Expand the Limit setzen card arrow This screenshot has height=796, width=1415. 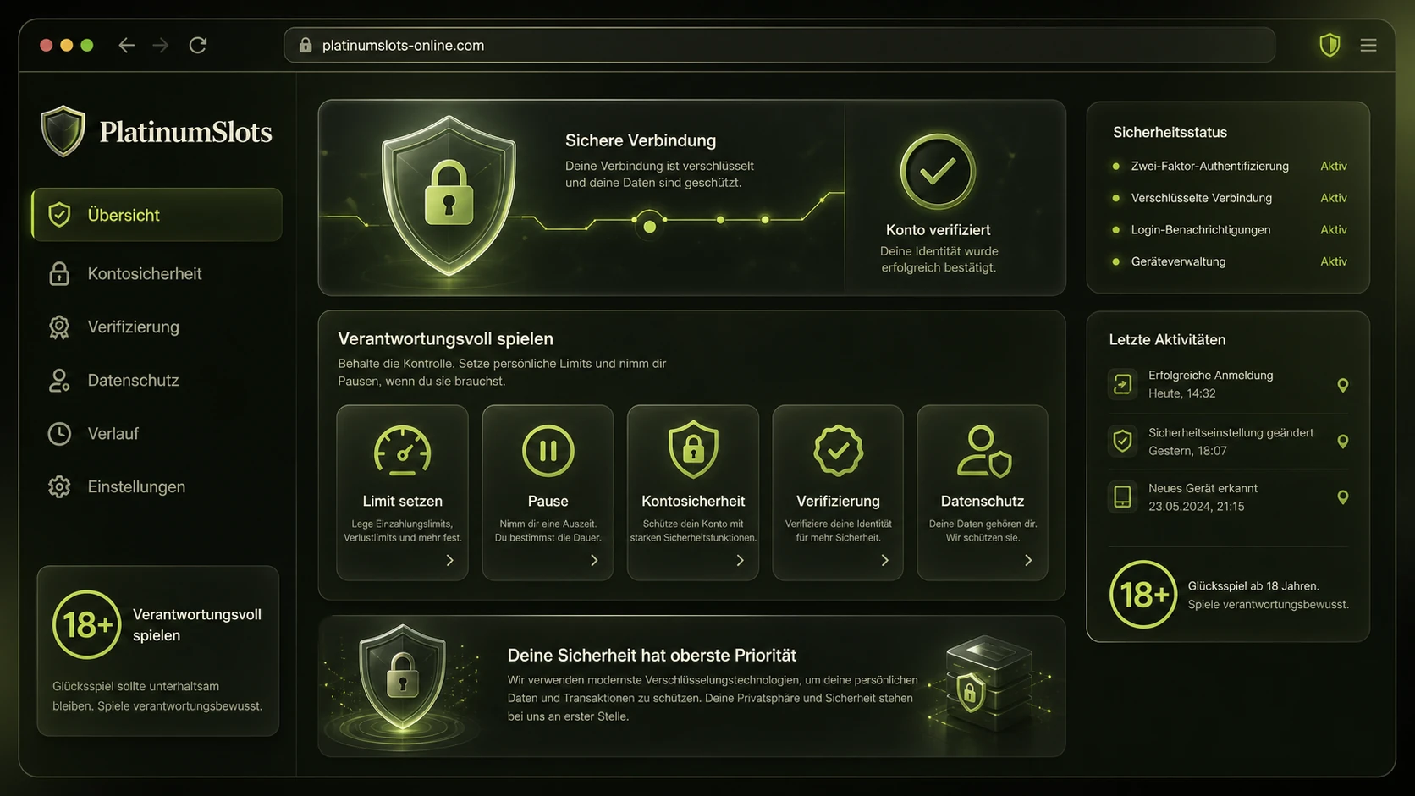pos(449,560)
